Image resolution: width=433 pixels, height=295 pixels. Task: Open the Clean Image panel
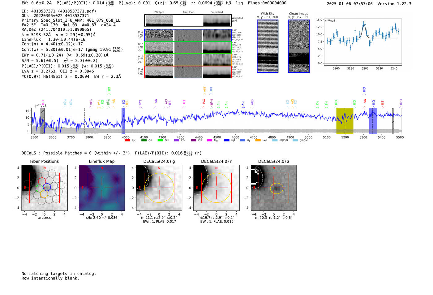299,46
